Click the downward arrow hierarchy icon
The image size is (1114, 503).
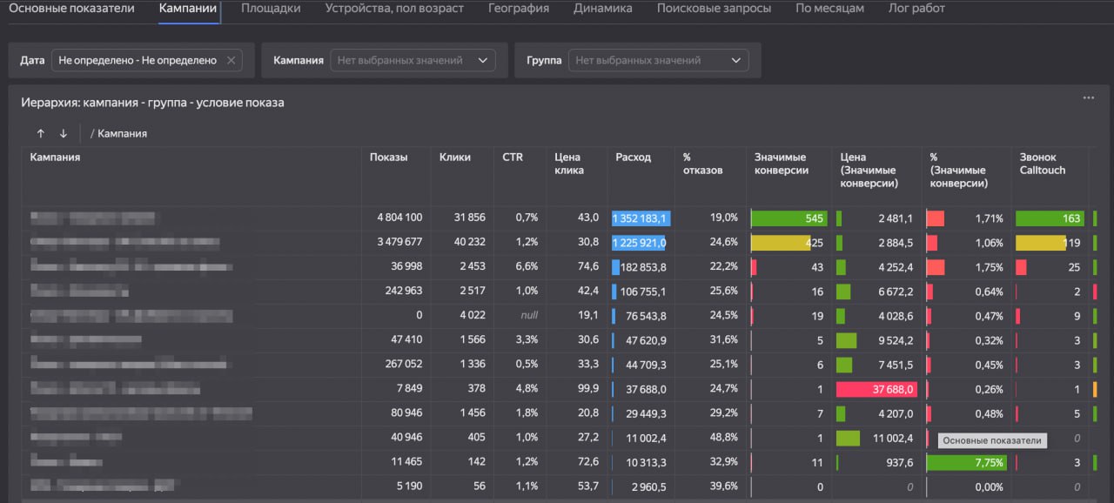point(61,133)
